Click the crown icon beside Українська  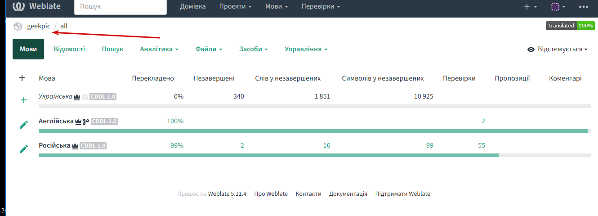point(77,97)
